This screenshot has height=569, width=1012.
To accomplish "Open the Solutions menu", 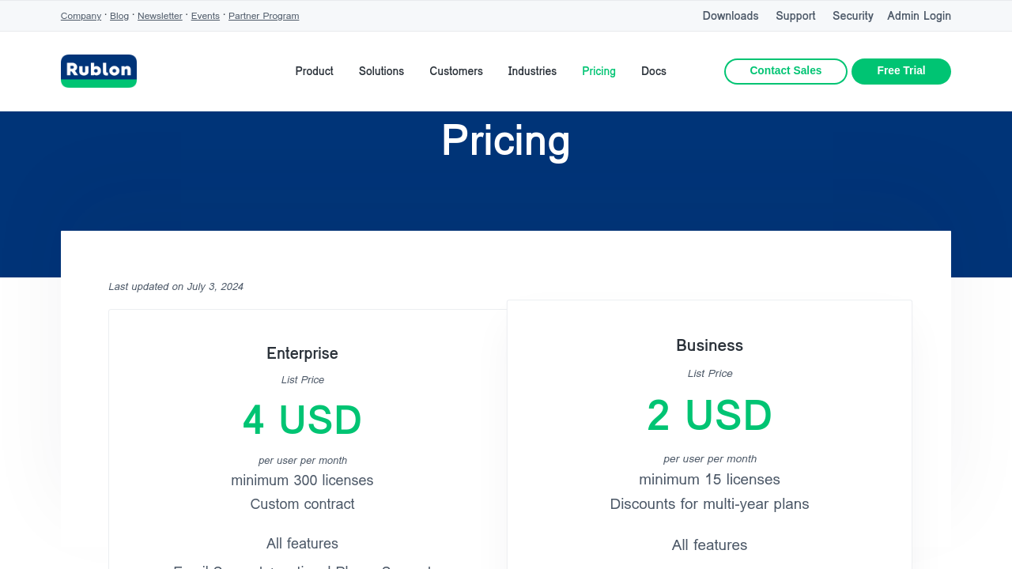I will (381, 71).
